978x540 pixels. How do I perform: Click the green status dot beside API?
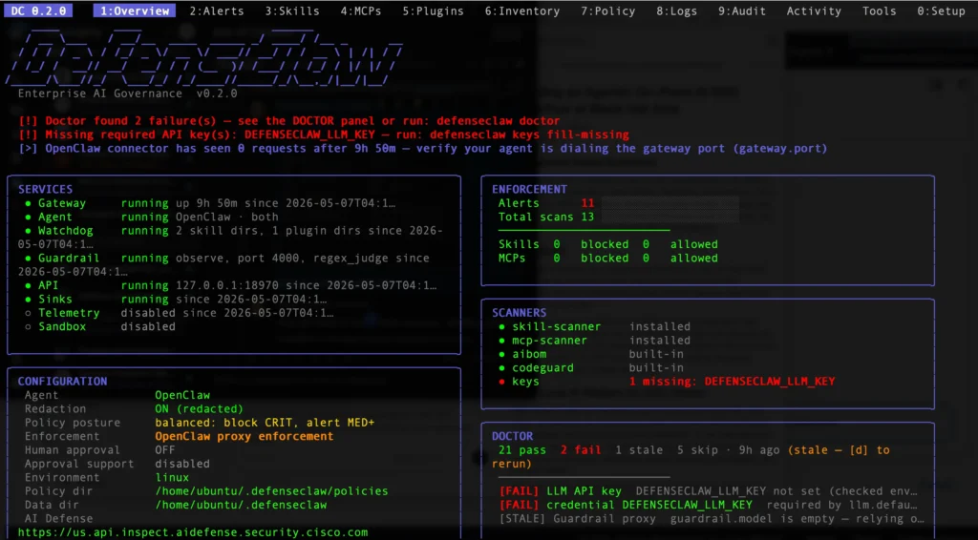pos(28,285)
